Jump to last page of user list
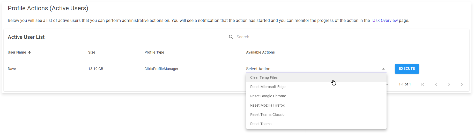474x139 pixels. pos(463,84)
